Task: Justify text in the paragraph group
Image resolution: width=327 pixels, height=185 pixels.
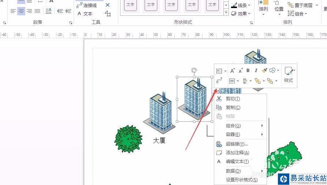Action: (x=37, y=11)
